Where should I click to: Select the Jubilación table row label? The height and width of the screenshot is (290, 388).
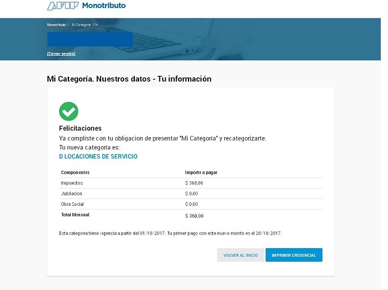click(71, 194)
